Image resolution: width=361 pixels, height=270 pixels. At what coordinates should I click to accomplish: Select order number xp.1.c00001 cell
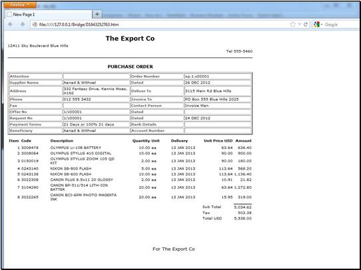pos(217,76)
